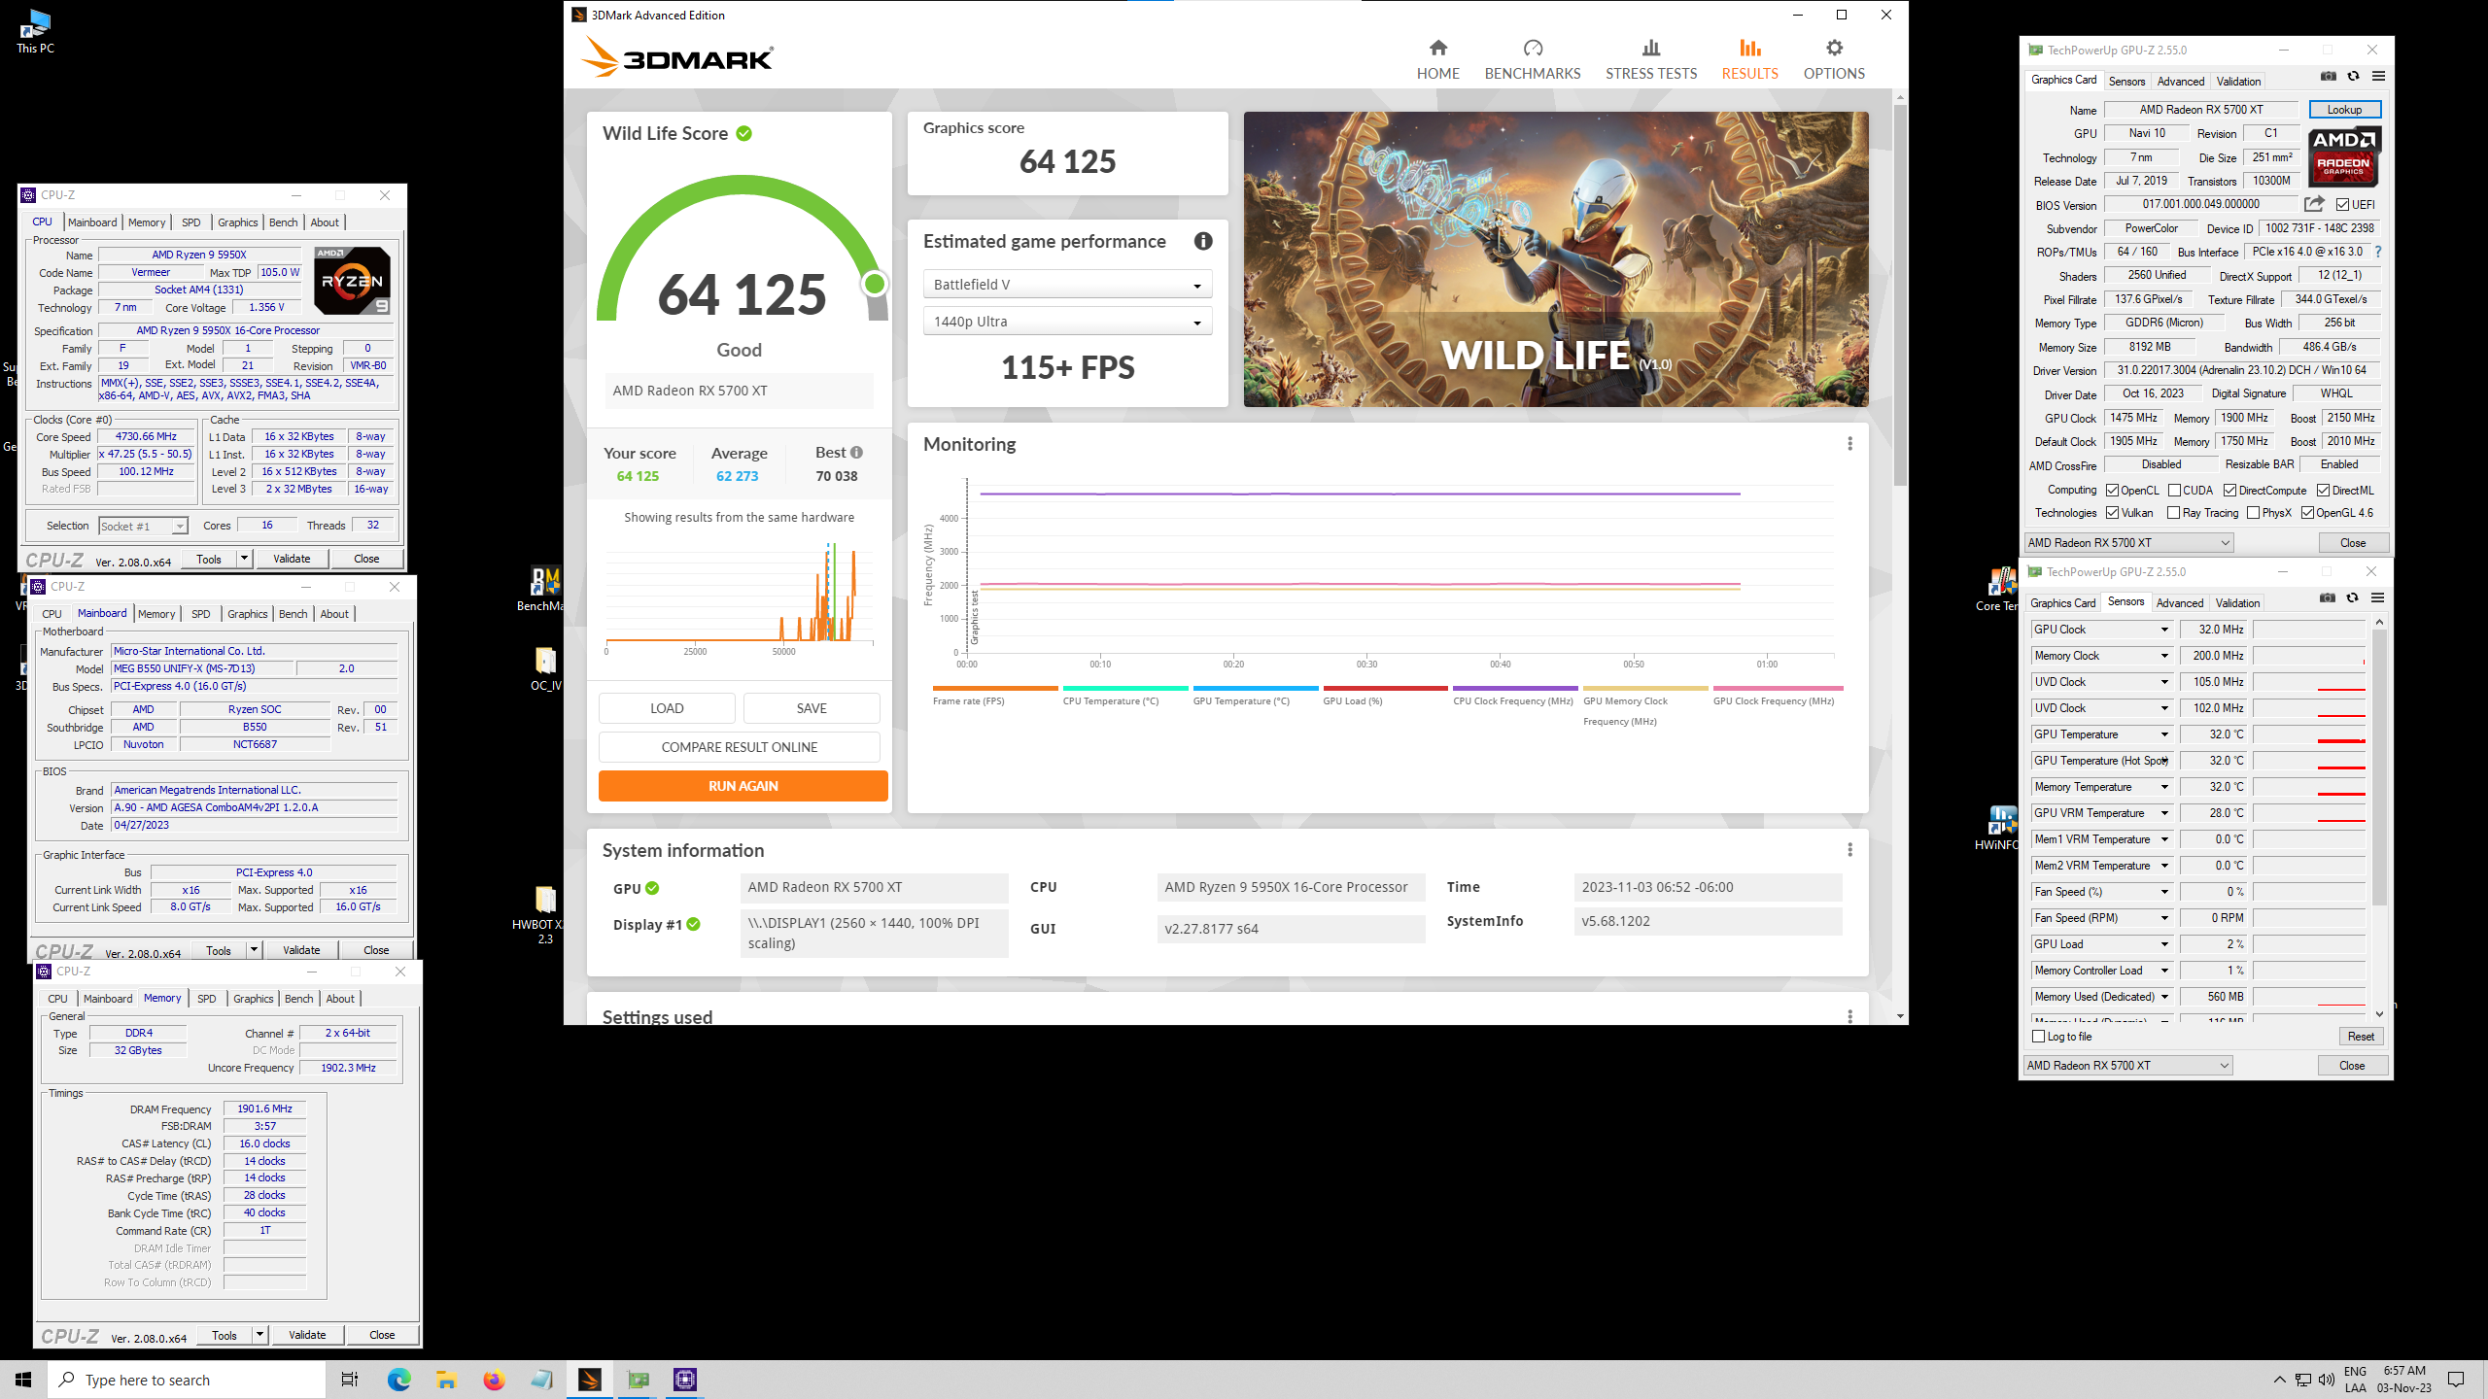Expand Tools dropdown arrow in CPU-Z CPU window
The image size is (2488, 1399).
[245, 559]
